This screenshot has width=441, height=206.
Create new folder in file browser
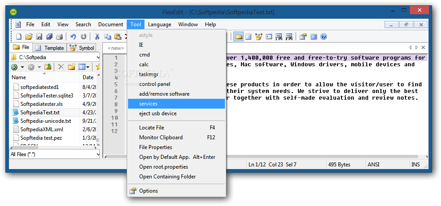[x=72, y=67]
